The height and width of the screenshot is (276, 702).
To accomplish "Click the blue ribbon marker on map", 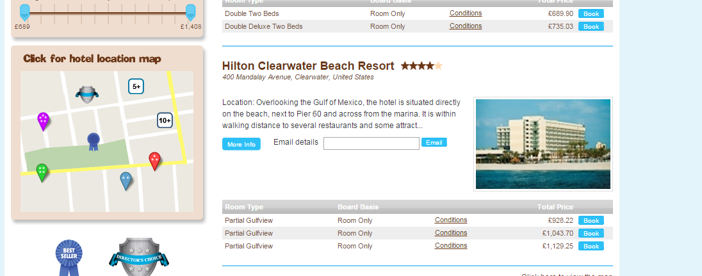I will pyautogui.click(x=94, y=140).
